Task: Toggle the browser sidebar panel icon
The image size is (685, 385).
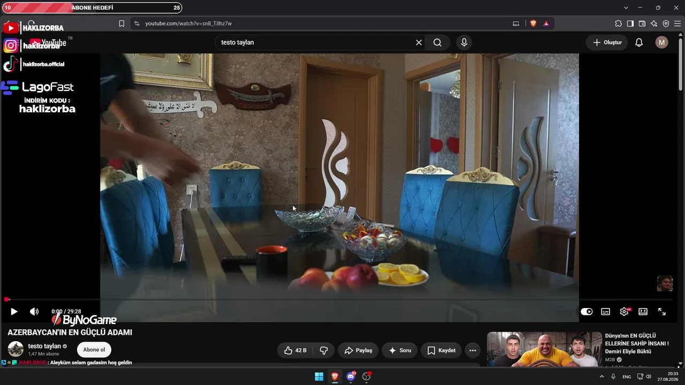Action: coord(630,24)
